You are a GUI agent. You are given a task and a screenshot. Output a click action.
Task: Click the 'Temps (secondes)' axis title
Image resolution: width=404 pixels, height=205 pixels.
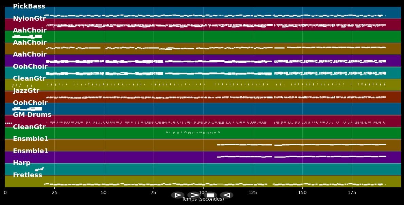(x=203, y=199)
